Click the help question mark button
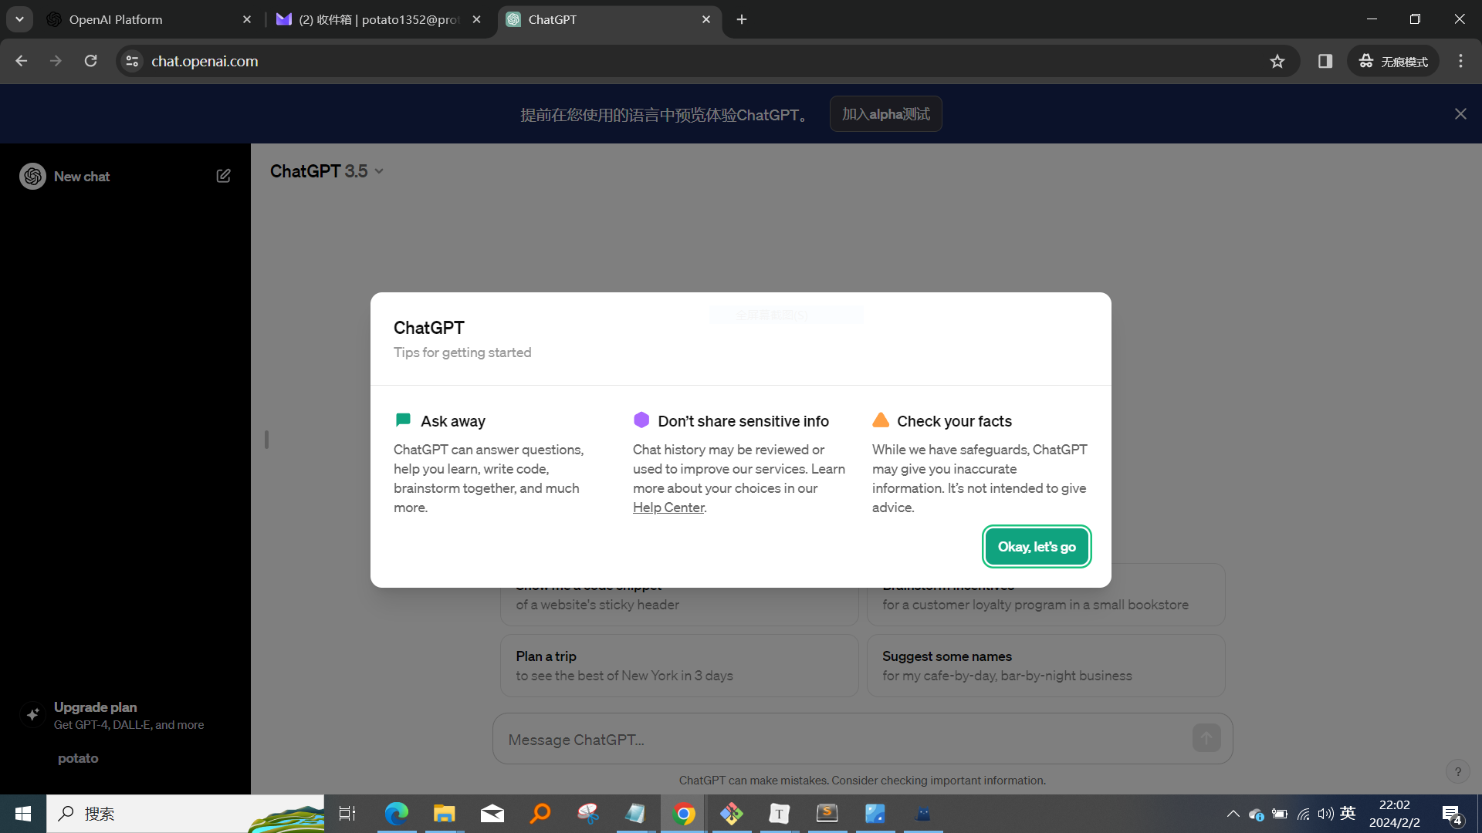 coord(1457,771)
